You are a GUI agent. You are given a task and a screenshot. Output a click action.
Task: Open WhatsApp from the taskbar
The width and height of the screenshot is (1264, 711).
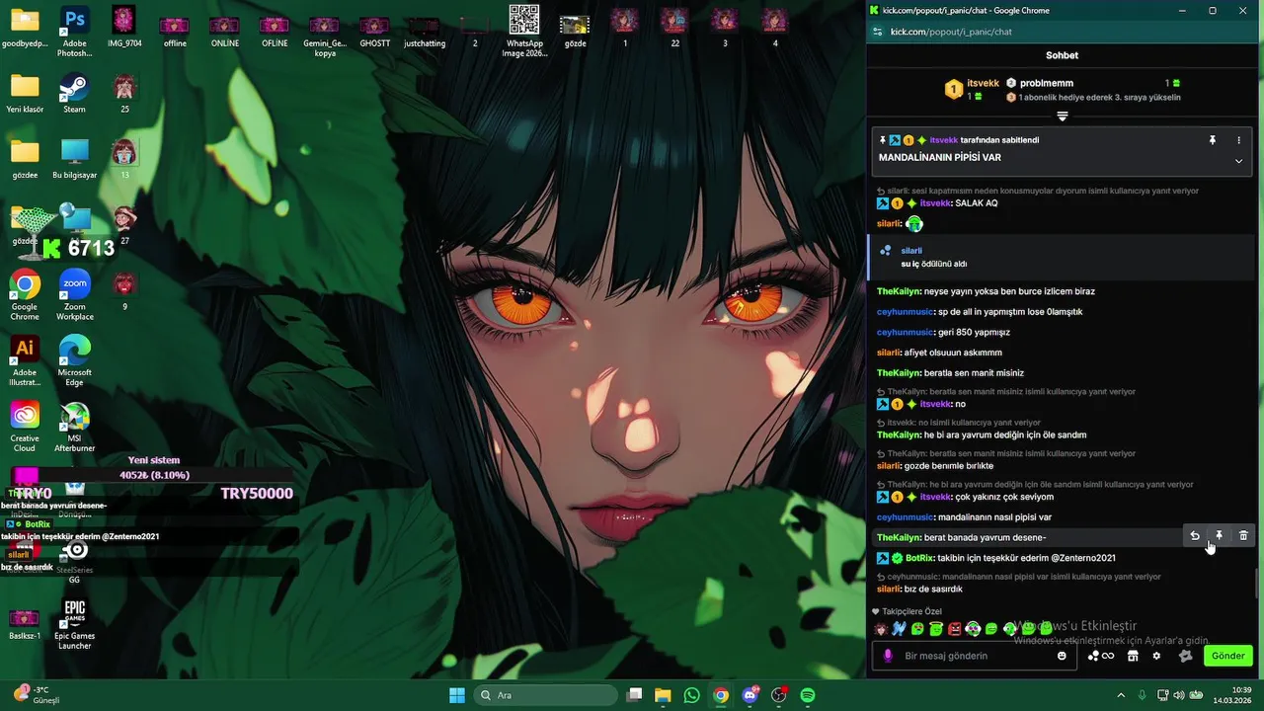(691, 695)
